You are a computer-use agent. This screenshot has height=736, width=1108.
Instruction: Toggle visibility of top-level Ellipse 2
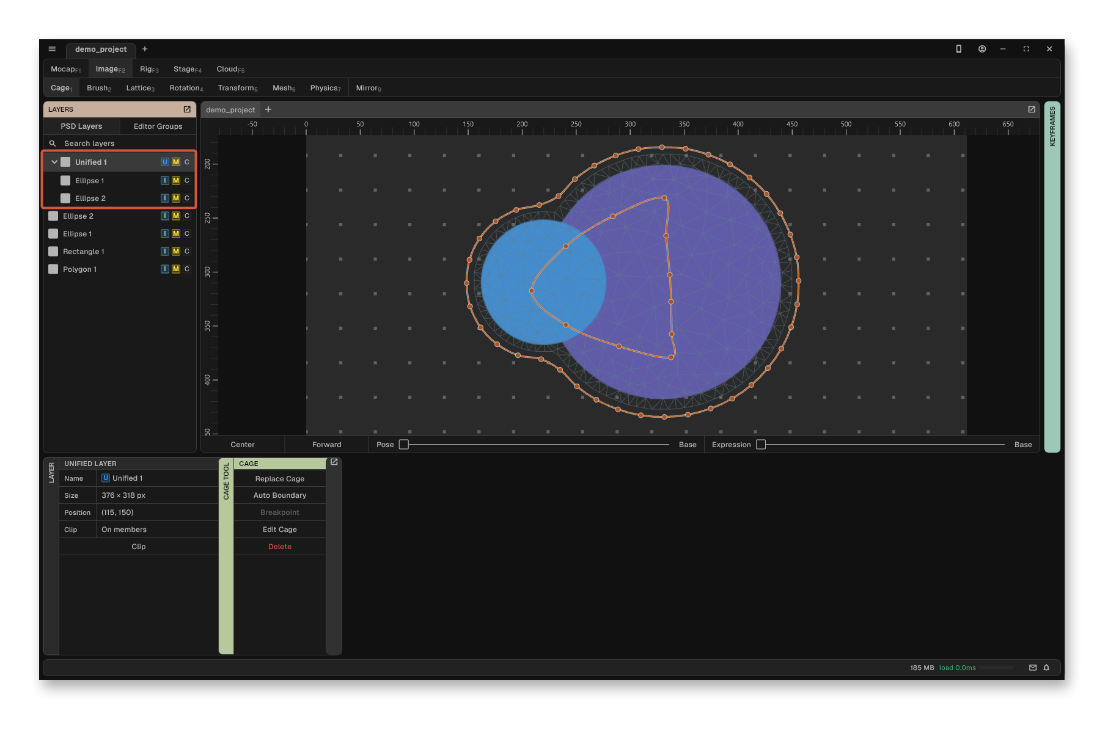click(x=53, y=216)
